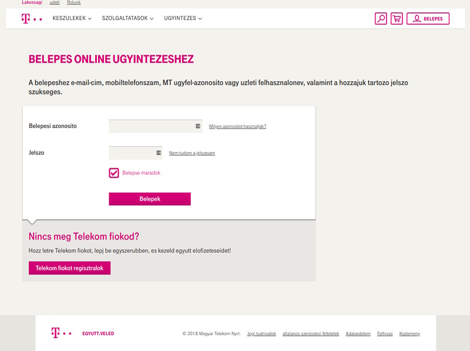Click the Telekom T logo in header
Screen dimensions: 470x351
[x=32, y=19]
